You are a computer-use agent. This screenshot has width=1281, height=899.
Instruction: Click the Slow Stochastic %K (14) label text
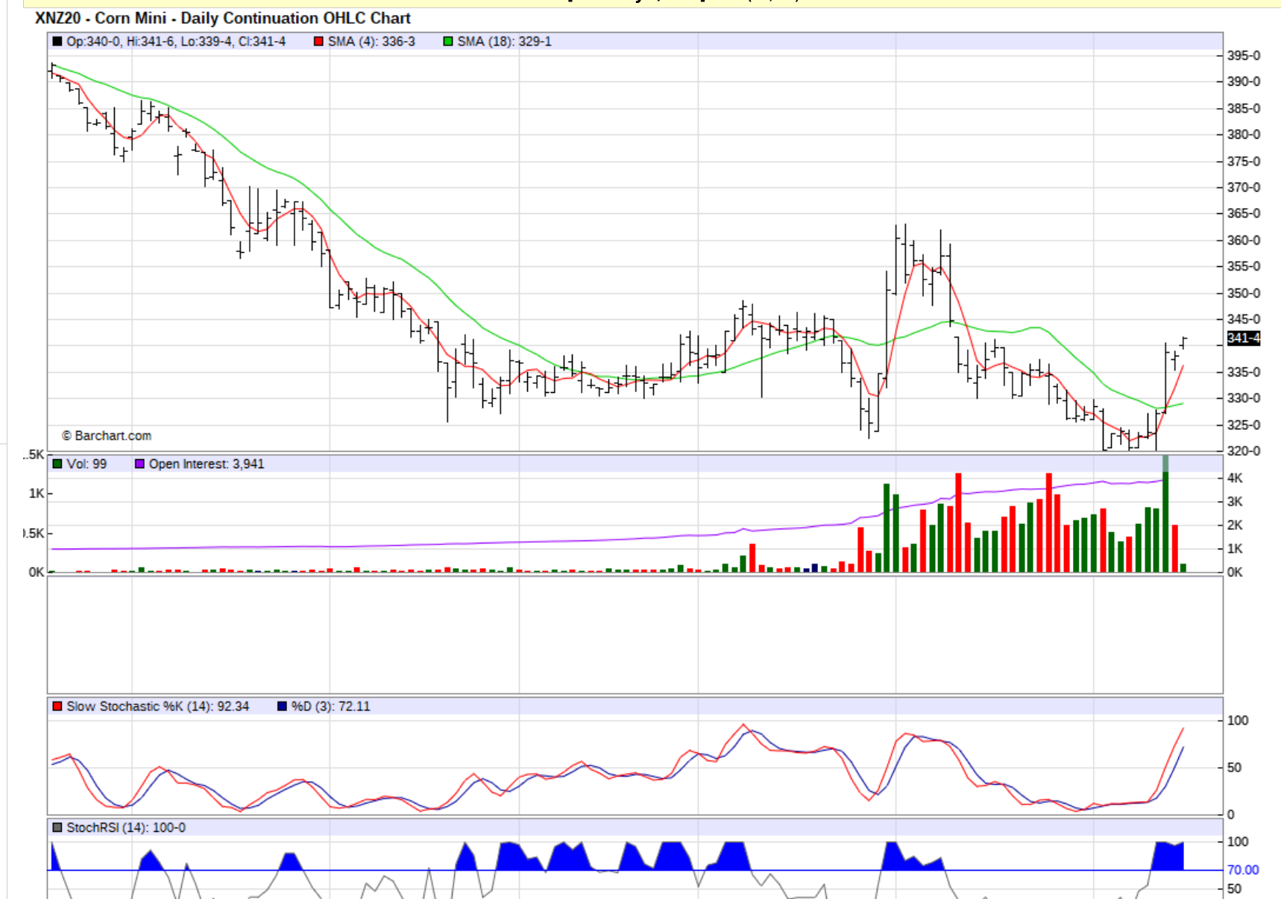coord(157,706)
